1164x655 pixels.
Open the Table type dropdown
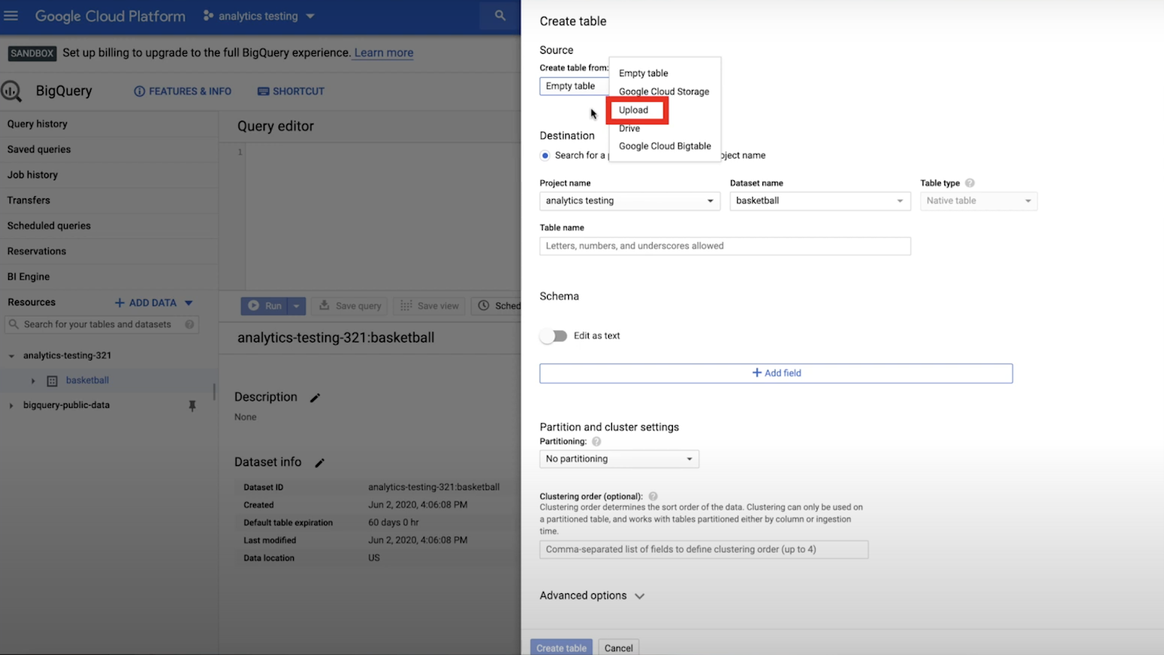point(978,201)
